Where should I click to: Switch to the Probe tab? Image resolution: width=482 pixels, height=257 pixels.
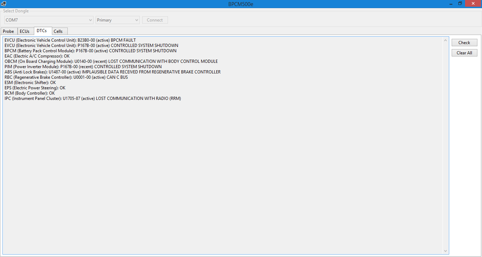(x=8, y=31)
